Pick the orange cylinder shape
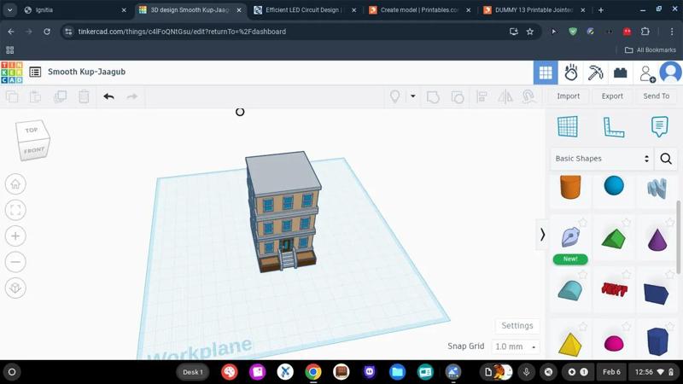The image size is (683, 384). click(x=570, y=187)
